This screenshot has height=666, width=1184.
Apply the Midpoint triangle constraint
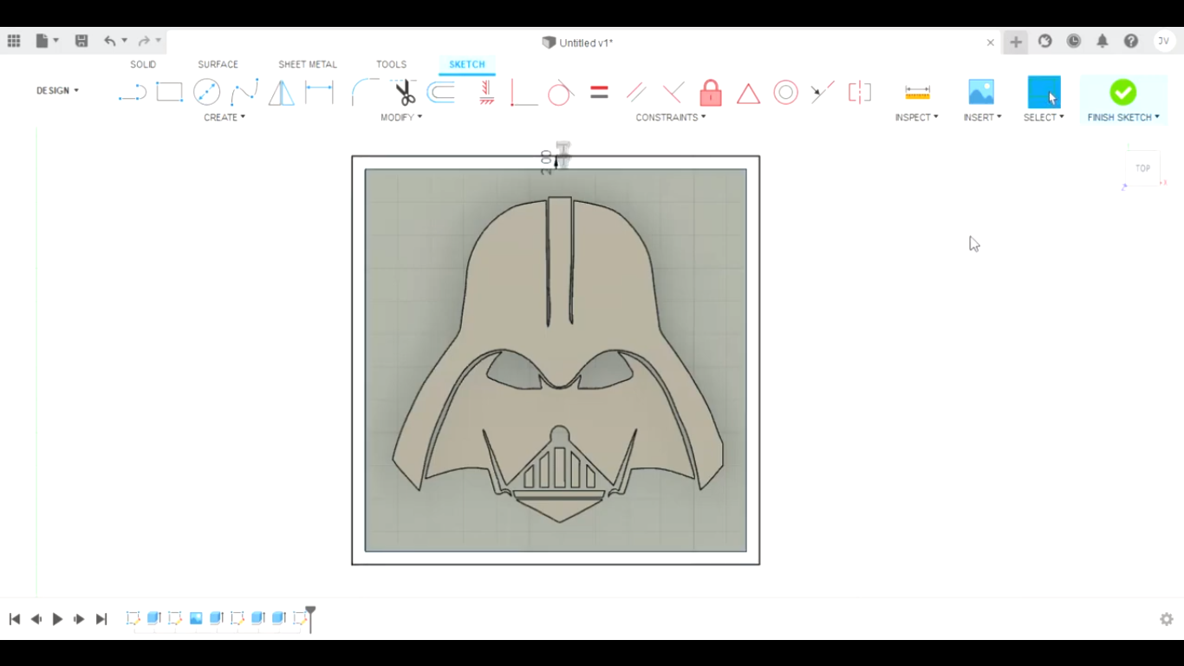pyautogui.click(x=748, y=93)
